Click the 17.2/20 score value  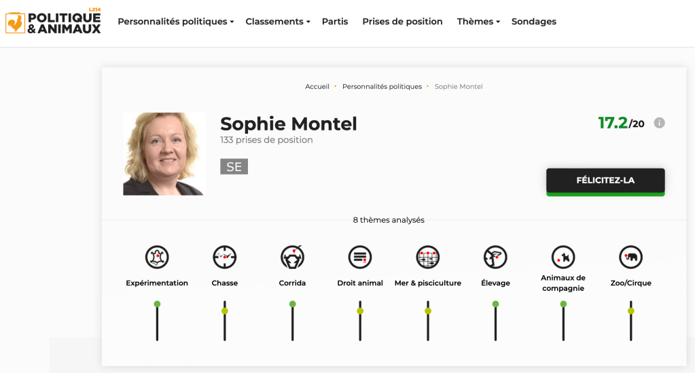[621, 123]
